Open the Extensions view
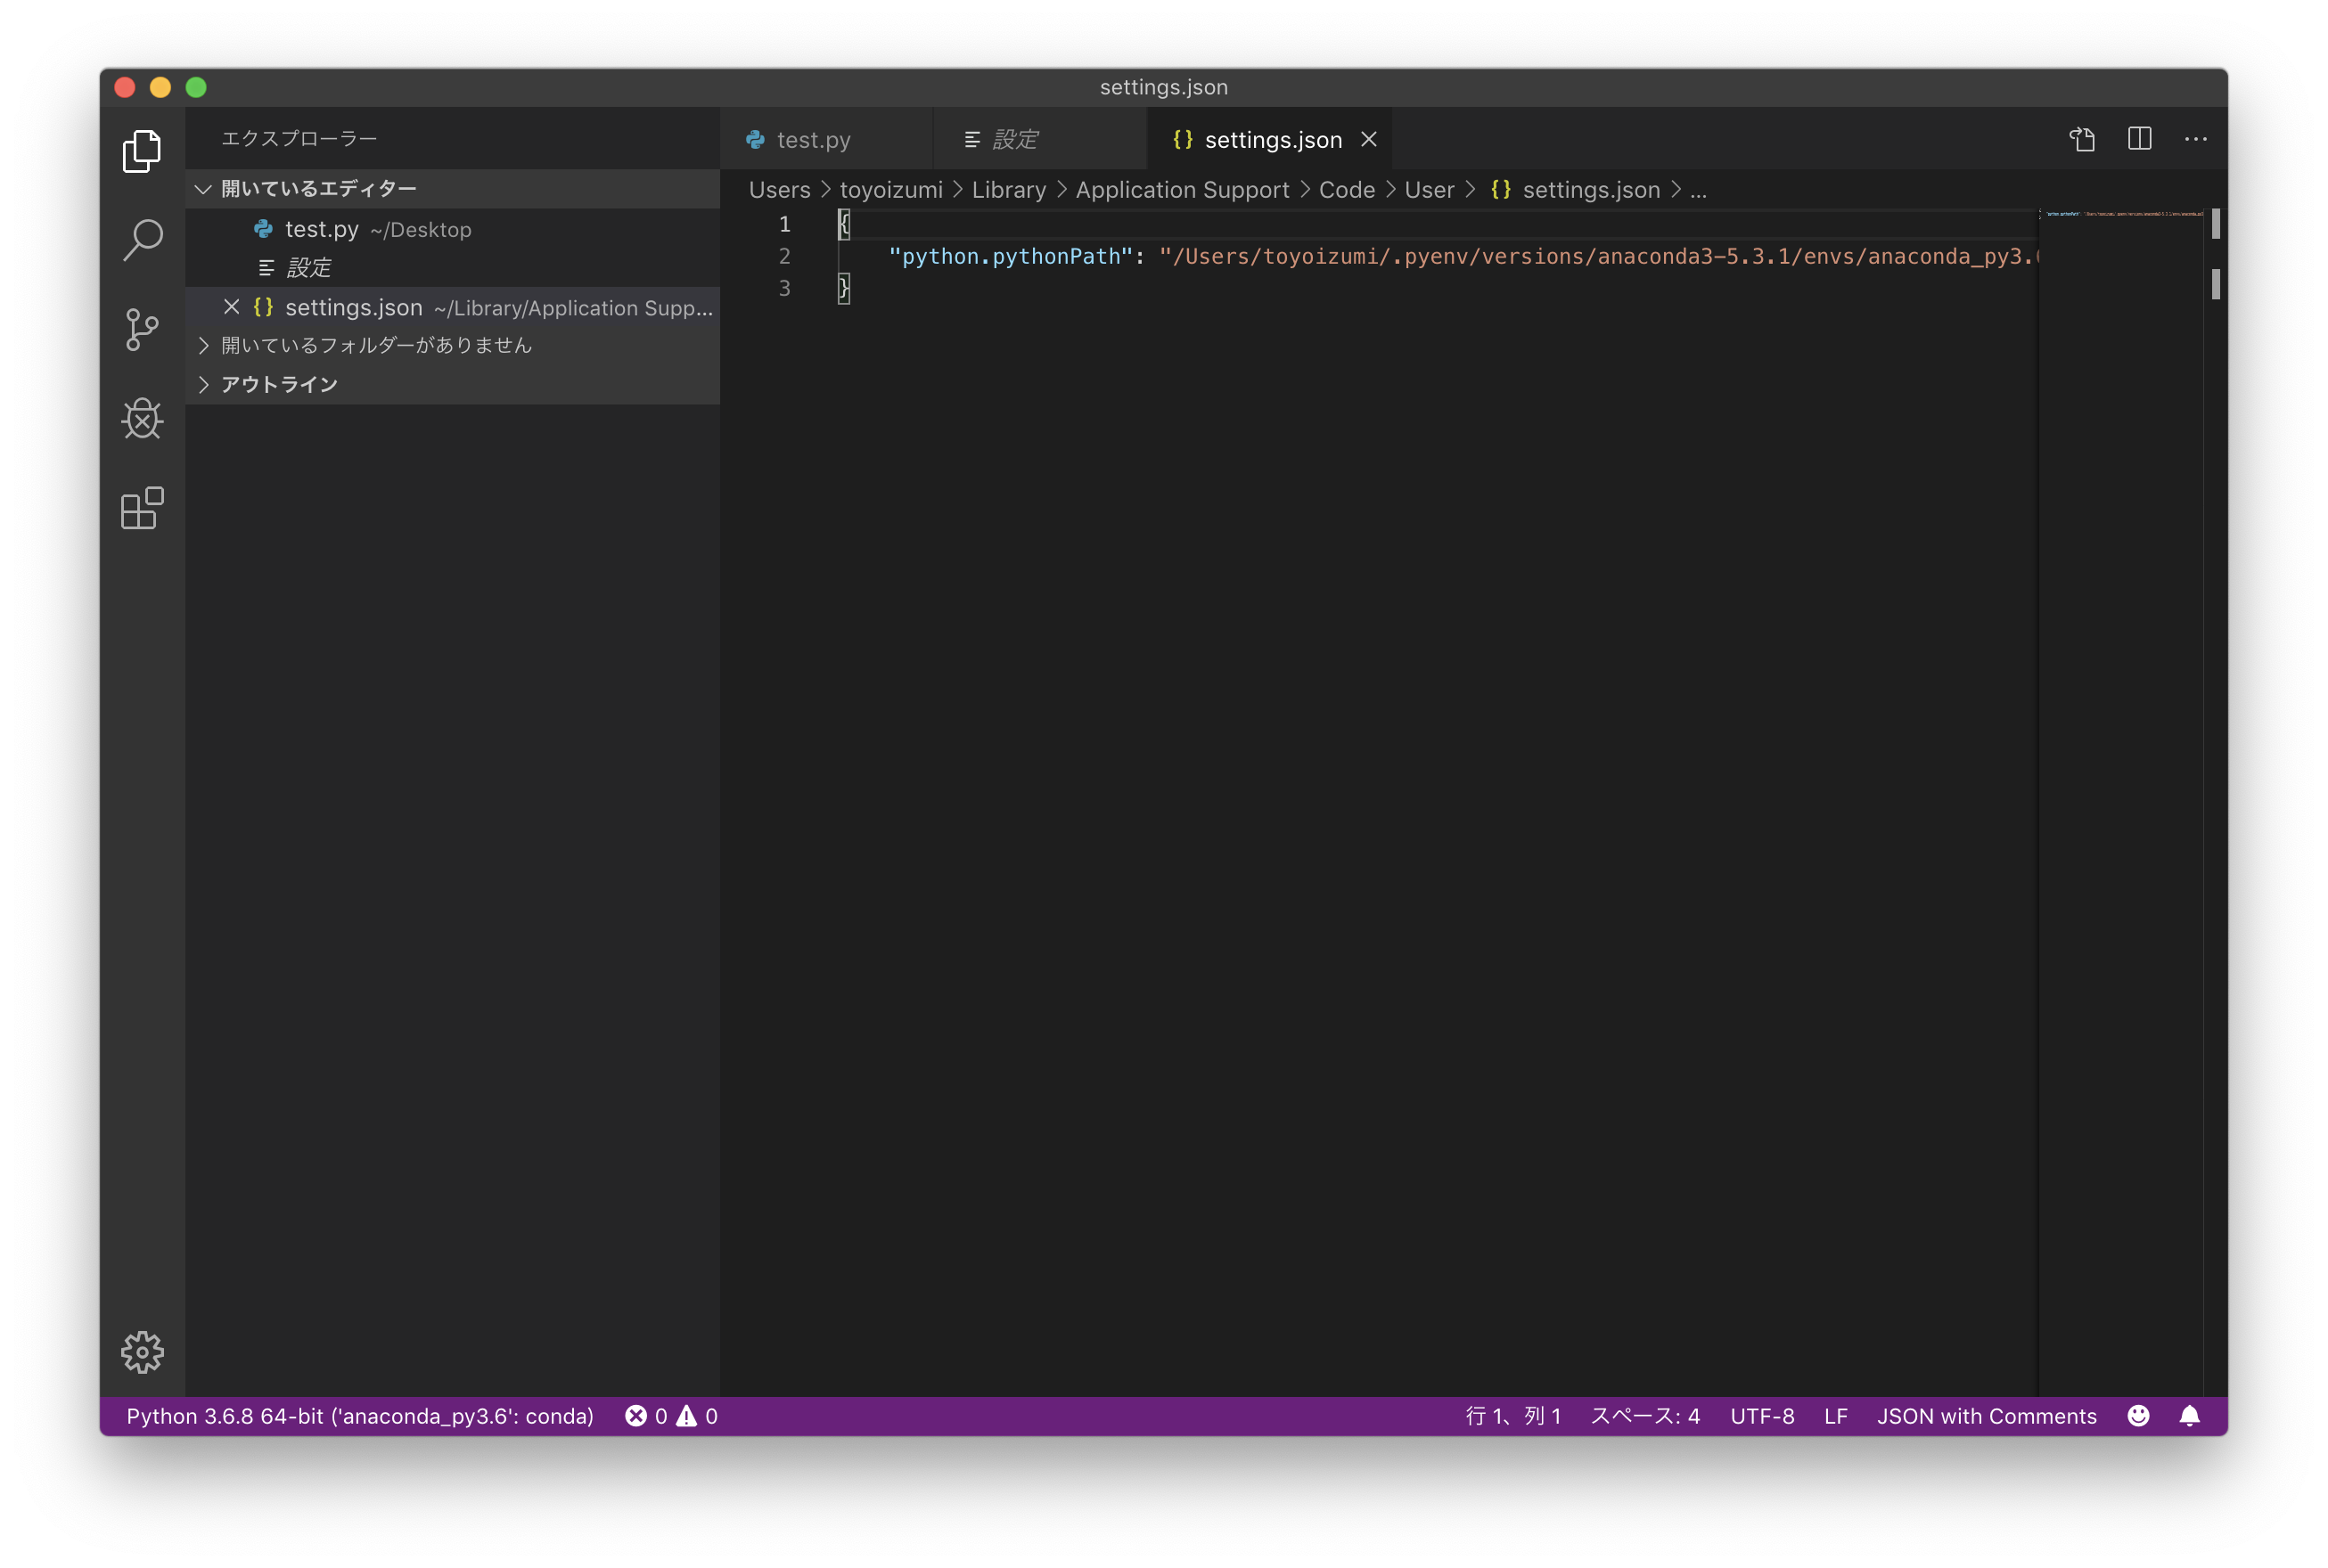The image size is (2328, 1568). click(142, 508)
